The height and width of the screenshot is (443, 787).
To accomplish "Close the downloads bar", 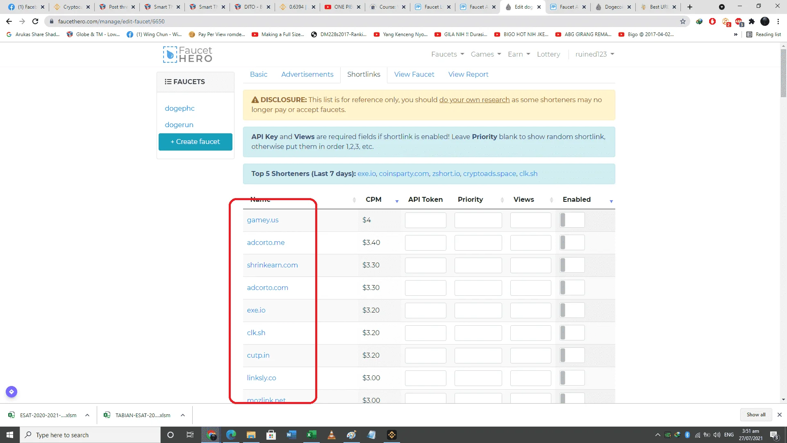I will 780,415.
